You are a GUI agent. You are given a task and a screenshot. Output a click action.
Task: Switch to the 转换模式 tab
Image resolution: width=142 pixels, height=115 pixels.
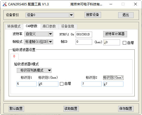coord(14,26)
